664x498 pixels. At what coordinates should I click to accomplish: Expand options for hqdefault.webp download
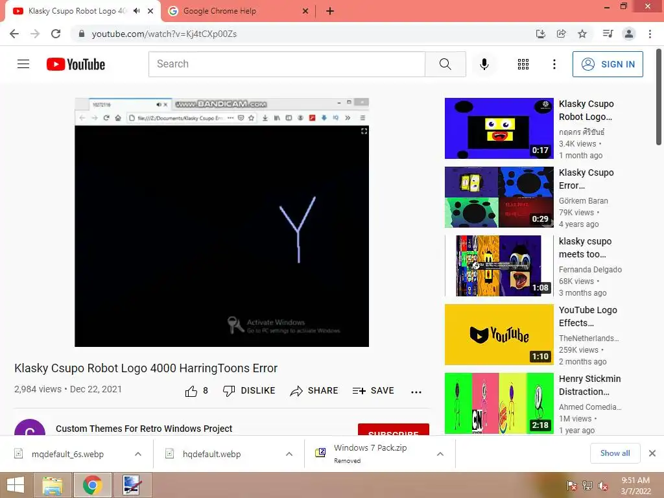tap(289, 454)
